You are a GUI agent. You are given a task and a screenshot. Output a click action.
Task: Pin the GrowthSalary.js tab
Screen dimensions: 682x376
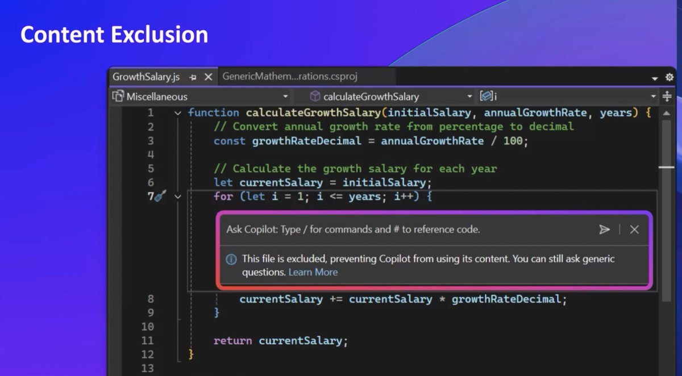[x=193, y=77]
